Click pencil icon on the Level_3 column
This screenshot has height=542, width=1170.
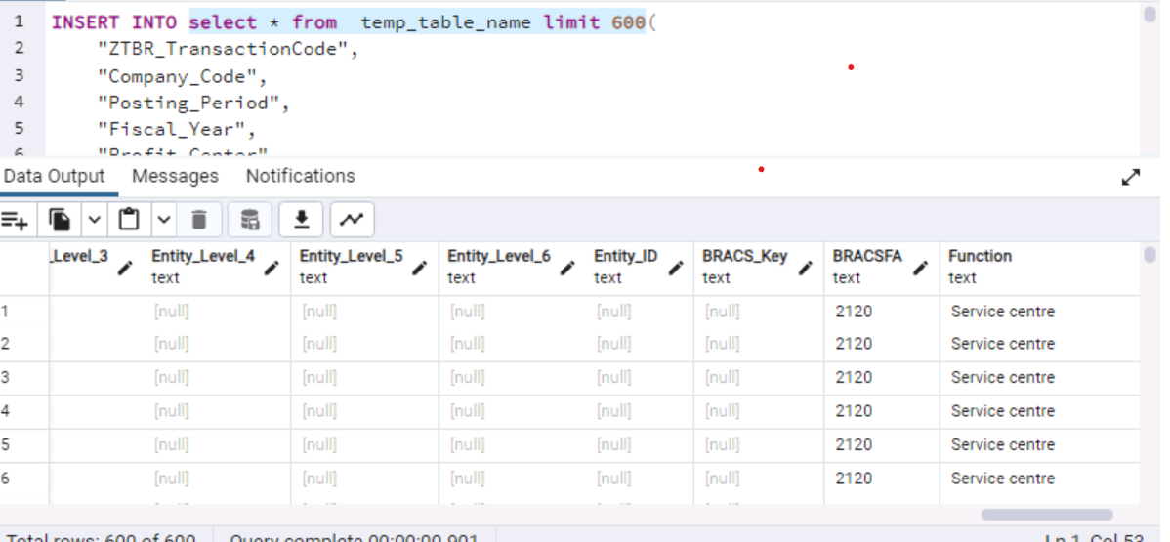pyautogui.click(x=125, y=268)
